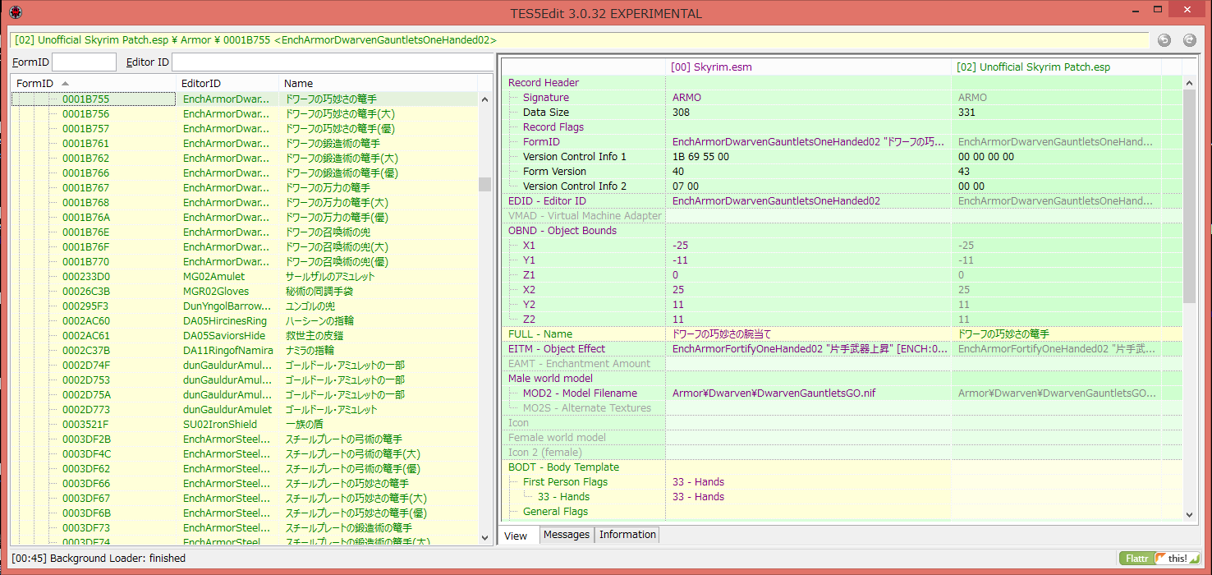This screenshot has width=1212, height=575.
Task: Click ARMO signature value under Skyrim.esm
Action: click(687, 97)
